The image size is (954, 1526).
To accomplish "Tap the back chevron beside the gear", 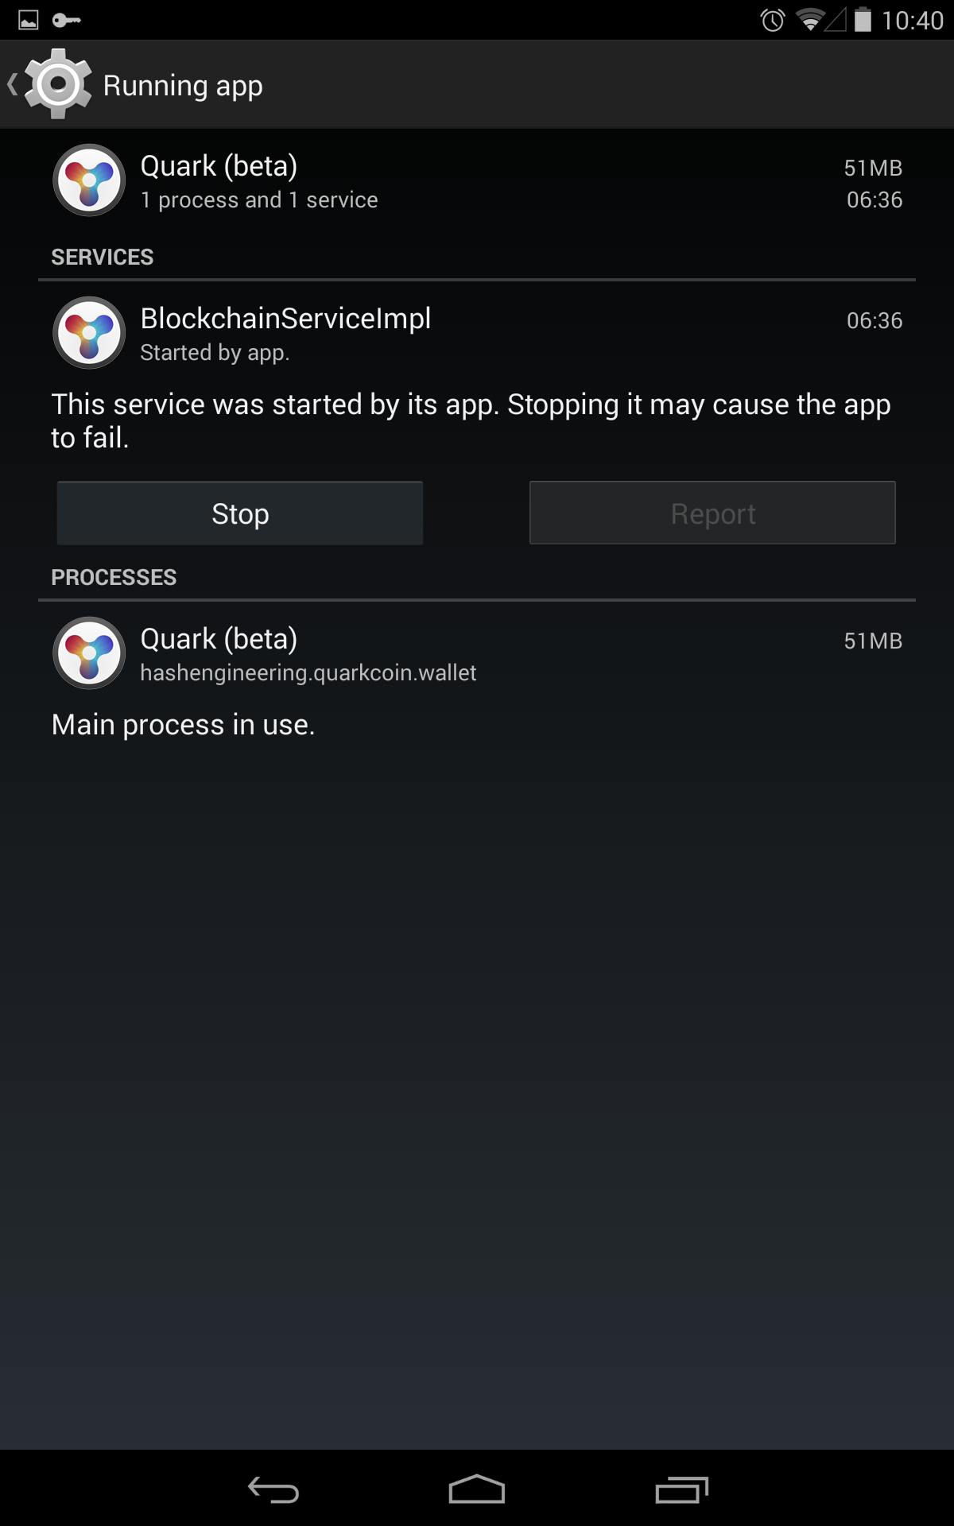I will [x=12, y=84].
